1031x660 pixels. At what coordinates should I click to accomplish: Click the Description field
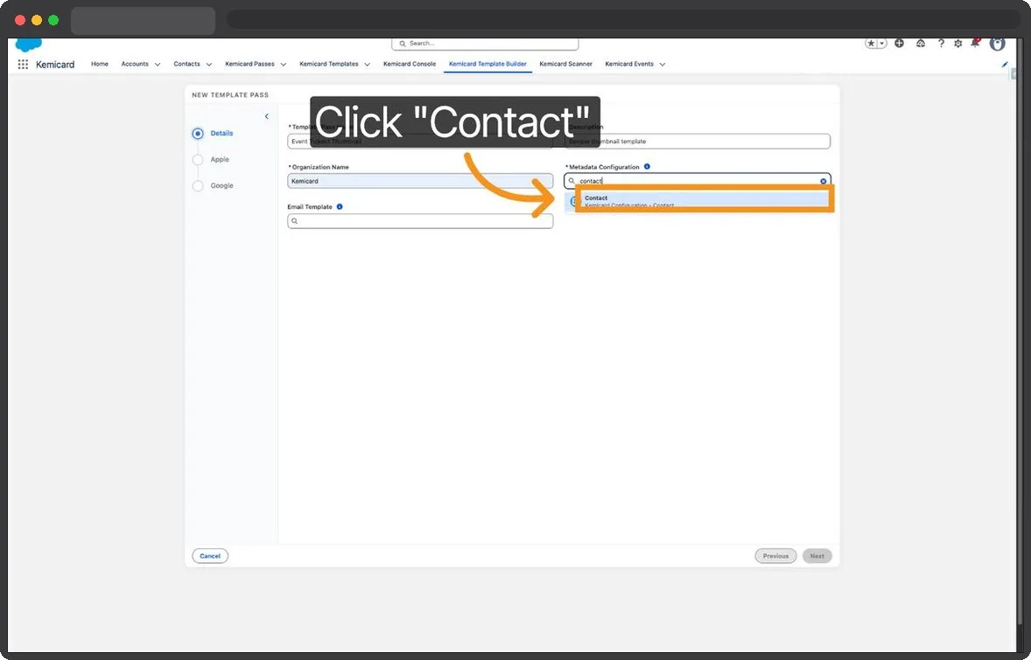697,142
